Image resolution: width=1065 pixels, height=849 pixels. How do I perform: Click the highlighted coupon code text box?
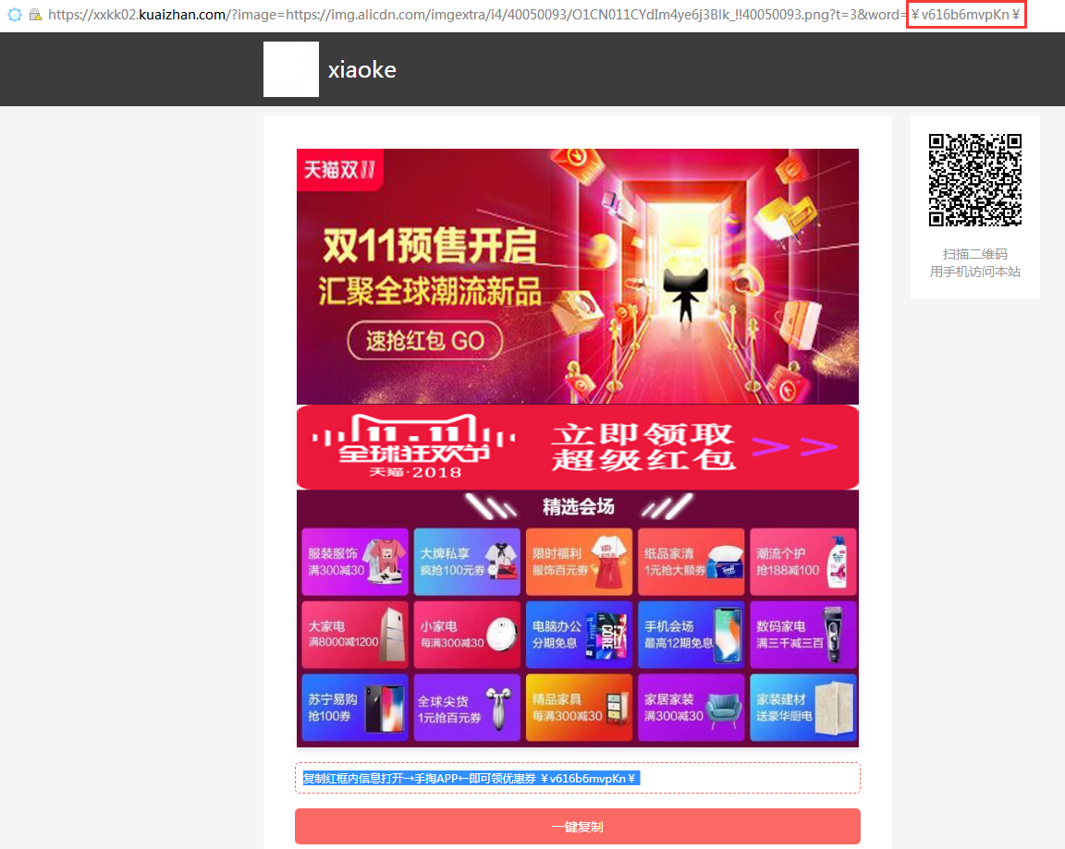pyautogui.click(x=577, y=778)
